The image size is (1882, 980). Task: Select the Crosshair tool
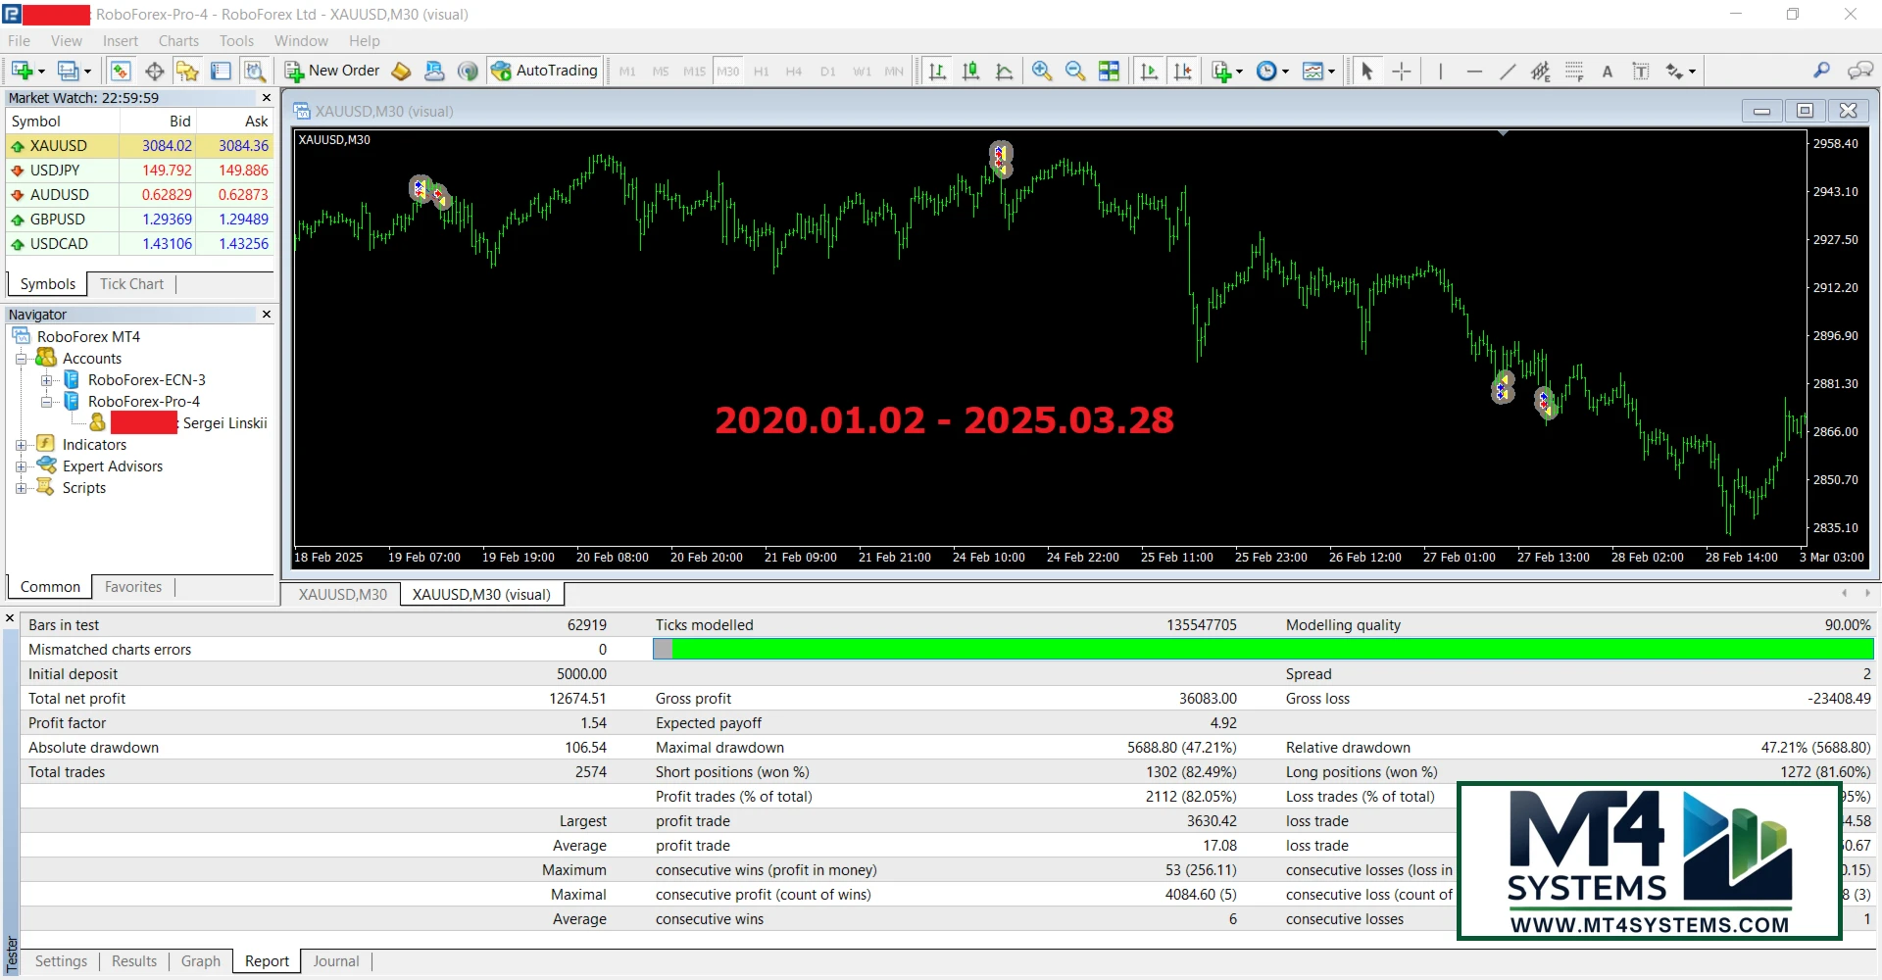(1402, 72)
